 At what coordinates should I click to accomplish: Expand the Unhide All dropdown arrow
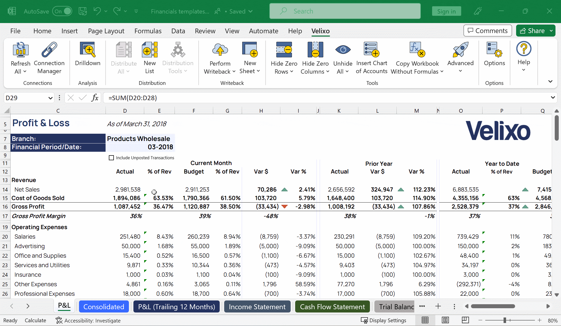[x=347, y=72]
